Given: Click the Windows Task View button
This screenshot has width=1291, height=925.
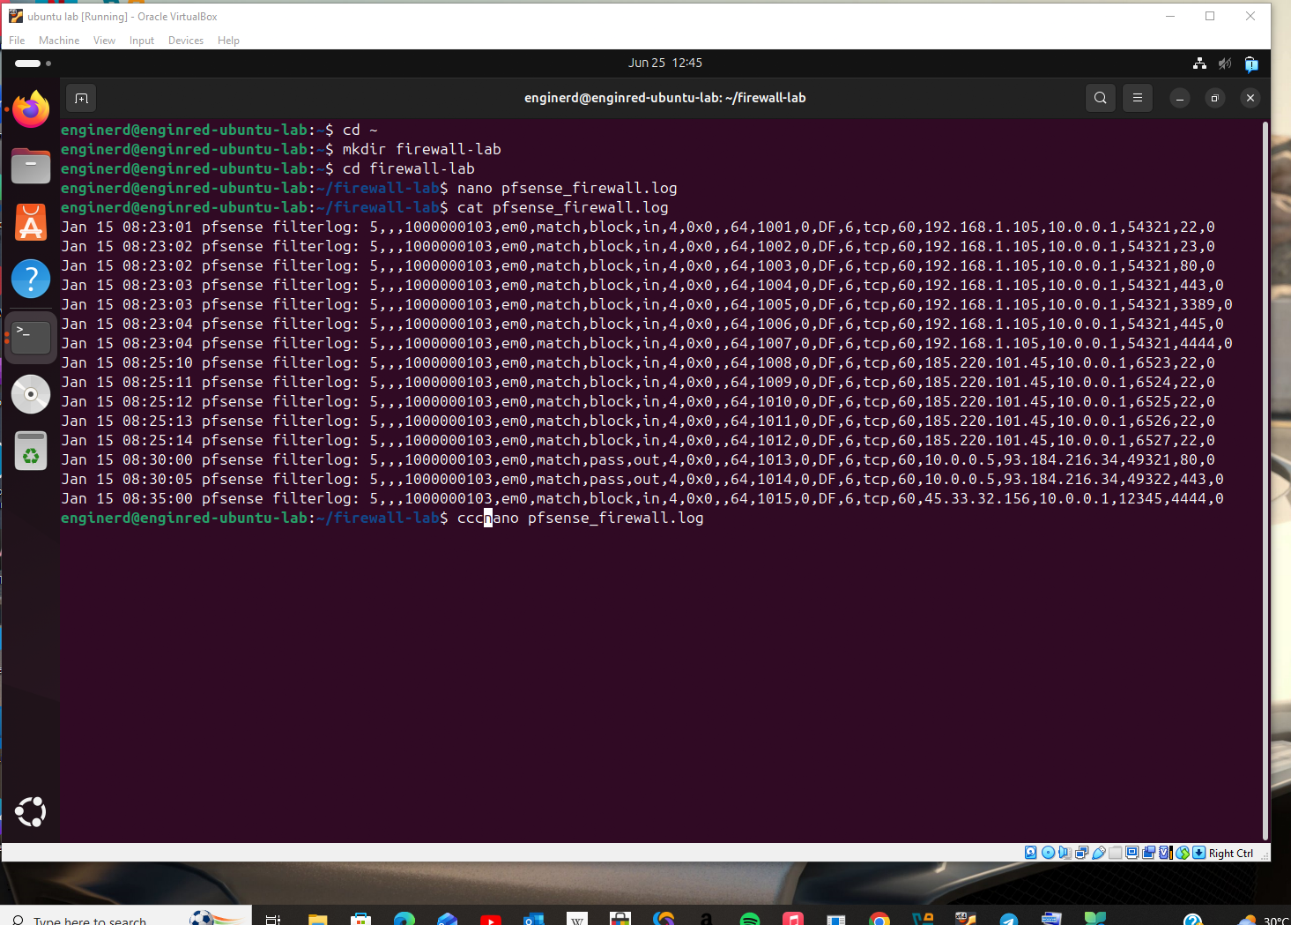Looking at the screenshot, I should coord(272,919).
